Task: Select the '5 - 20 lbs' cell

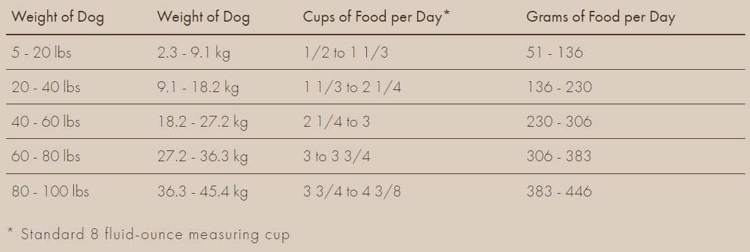Action: pyautogui.click(x=41, y=52)
